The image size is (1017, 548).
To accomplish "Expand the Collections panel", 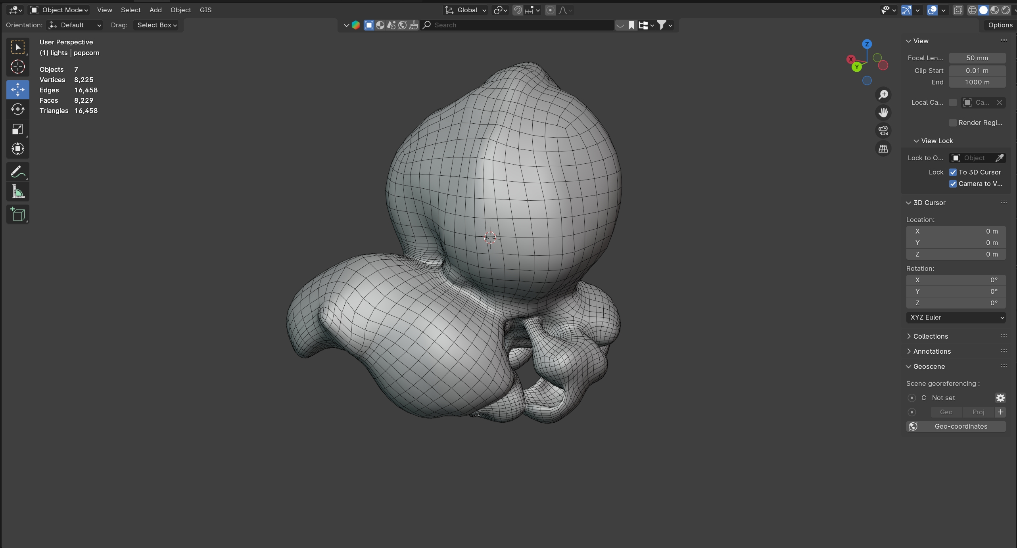I will point(930,336).
